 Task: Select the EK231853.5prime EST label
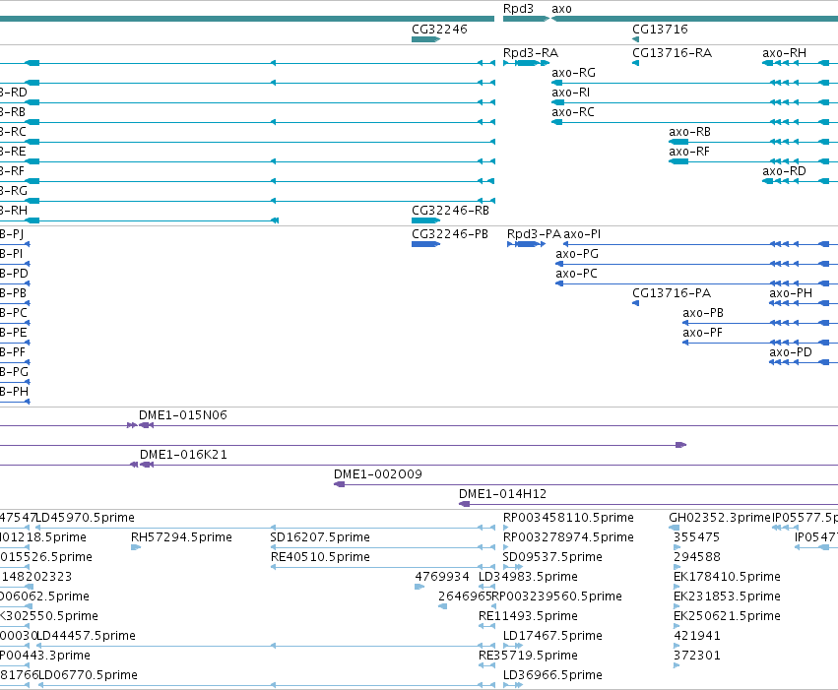[727, 596]
